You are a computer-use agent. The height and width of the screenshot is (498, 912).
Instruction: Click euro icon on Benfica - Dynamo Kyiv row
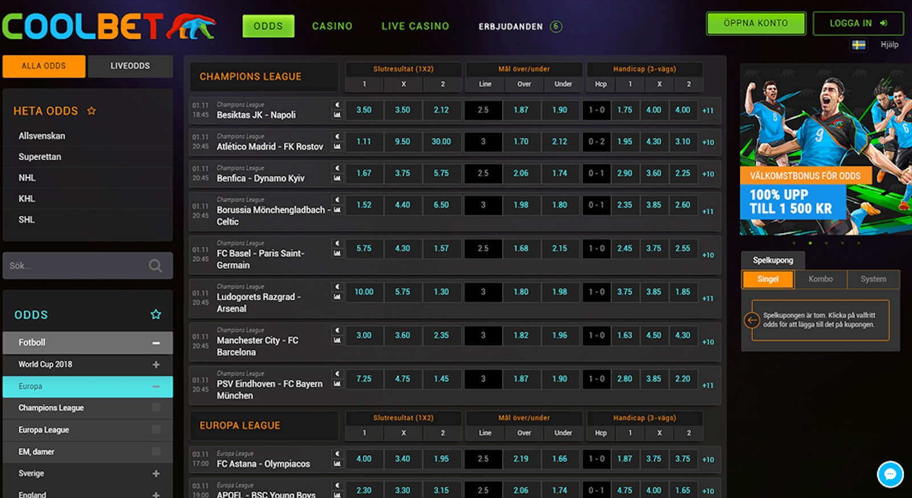coord(337,168)
